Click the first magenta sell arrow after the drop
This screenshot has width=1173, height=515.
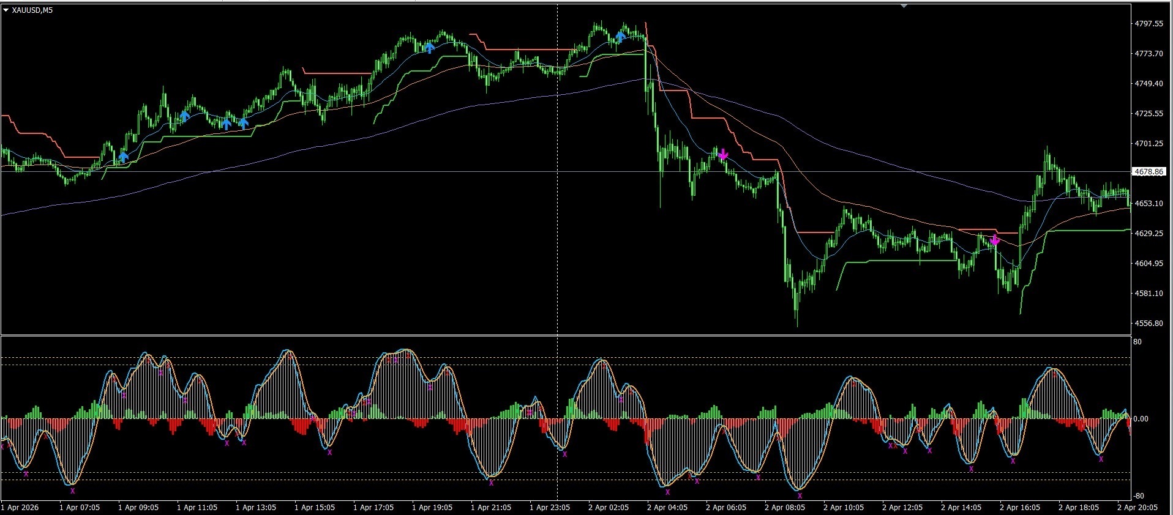pyautogui.click(x=723, y=154)
